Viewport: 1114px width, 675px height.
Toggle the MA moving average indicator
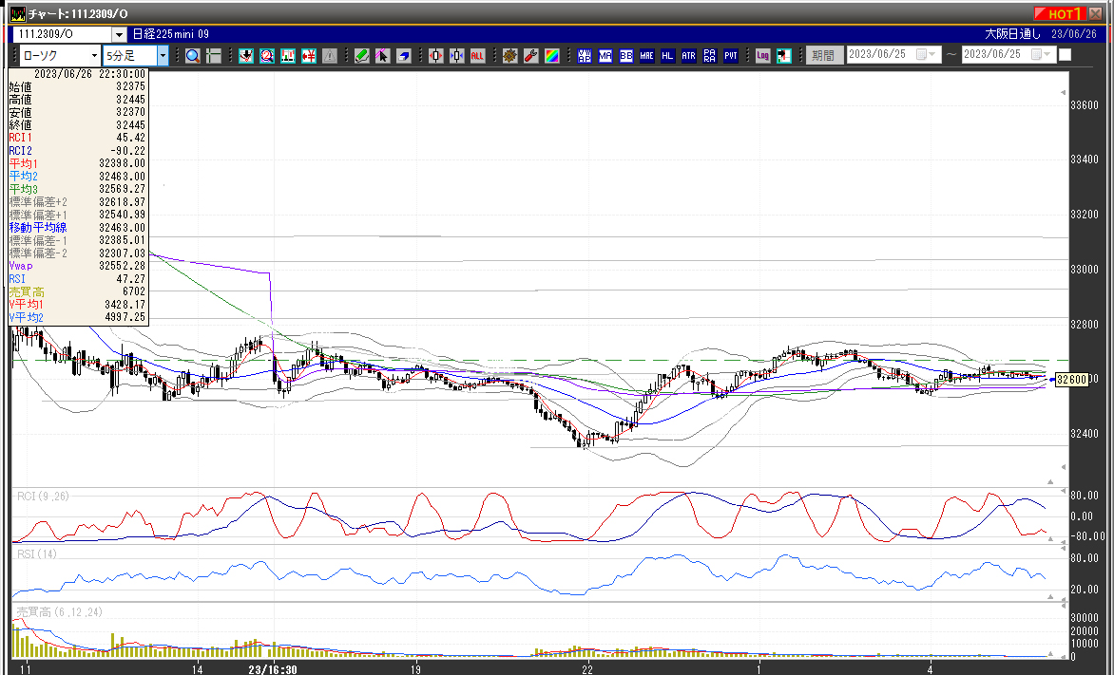(605, 56)
